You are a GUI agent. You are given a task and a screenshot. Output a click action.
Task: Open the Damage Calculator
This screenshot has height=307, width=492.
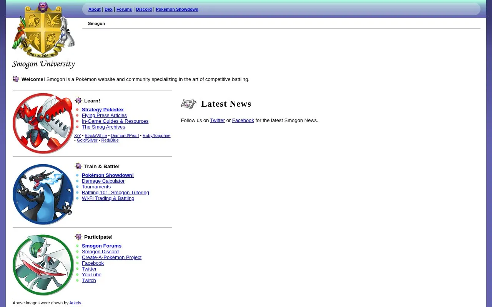[x=103, y=181]
